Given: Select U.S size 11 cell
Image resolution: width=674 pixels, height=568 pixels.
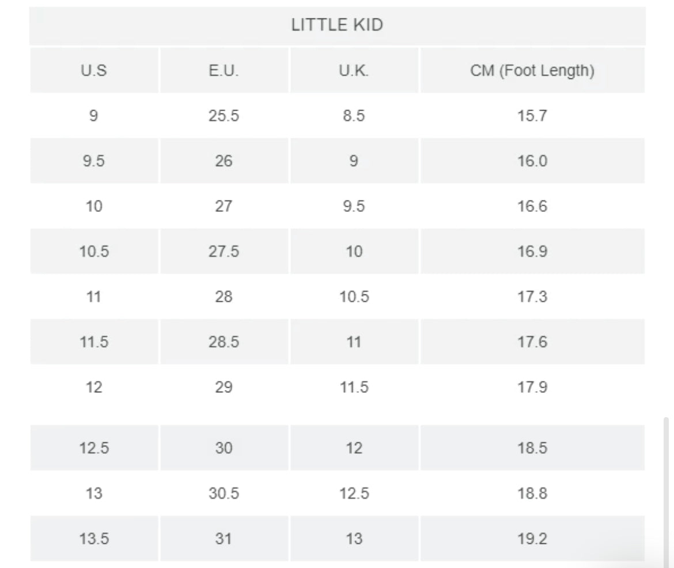Looking at the screenshot, I should 94,297.
